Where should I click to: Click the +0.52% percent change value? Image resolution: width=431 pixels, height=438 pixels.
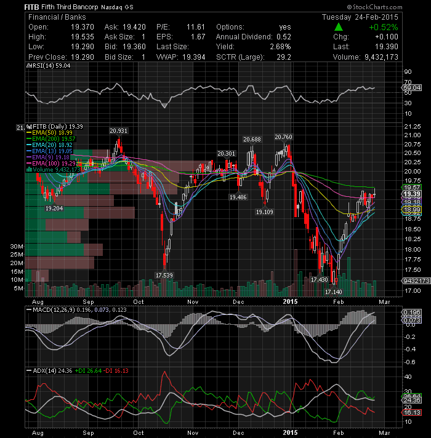click(x=384, y=27)
